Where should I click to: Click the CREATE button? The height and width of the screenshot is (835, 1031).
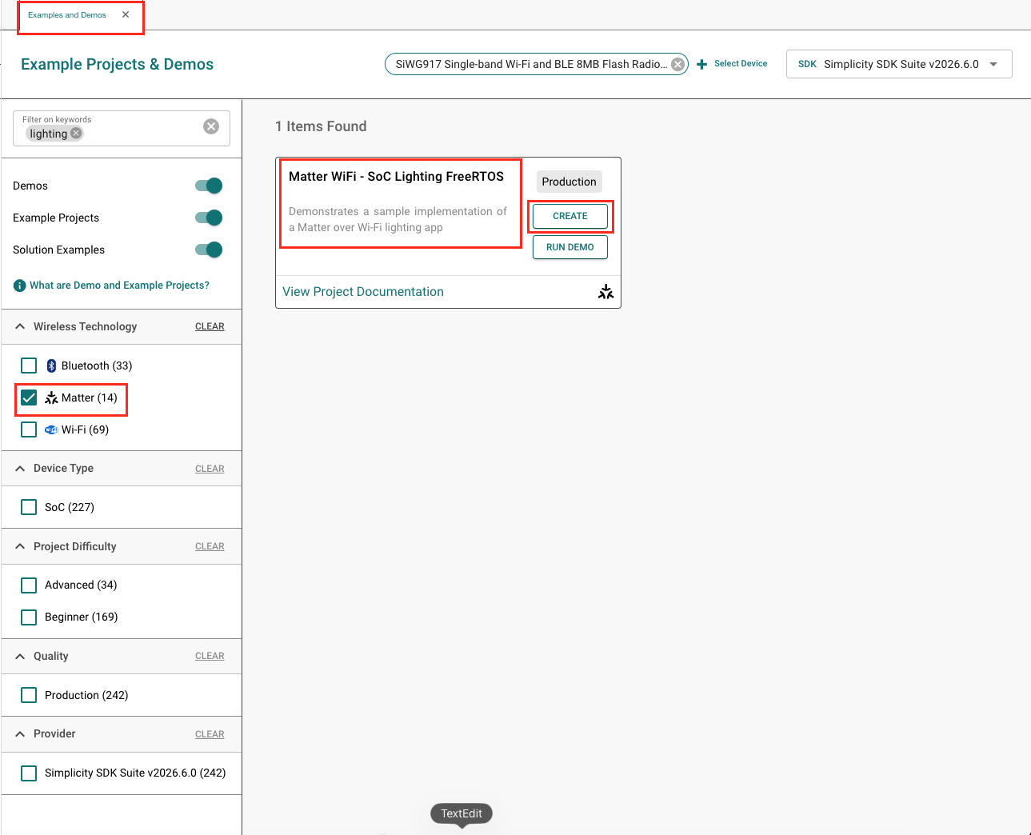570,216
